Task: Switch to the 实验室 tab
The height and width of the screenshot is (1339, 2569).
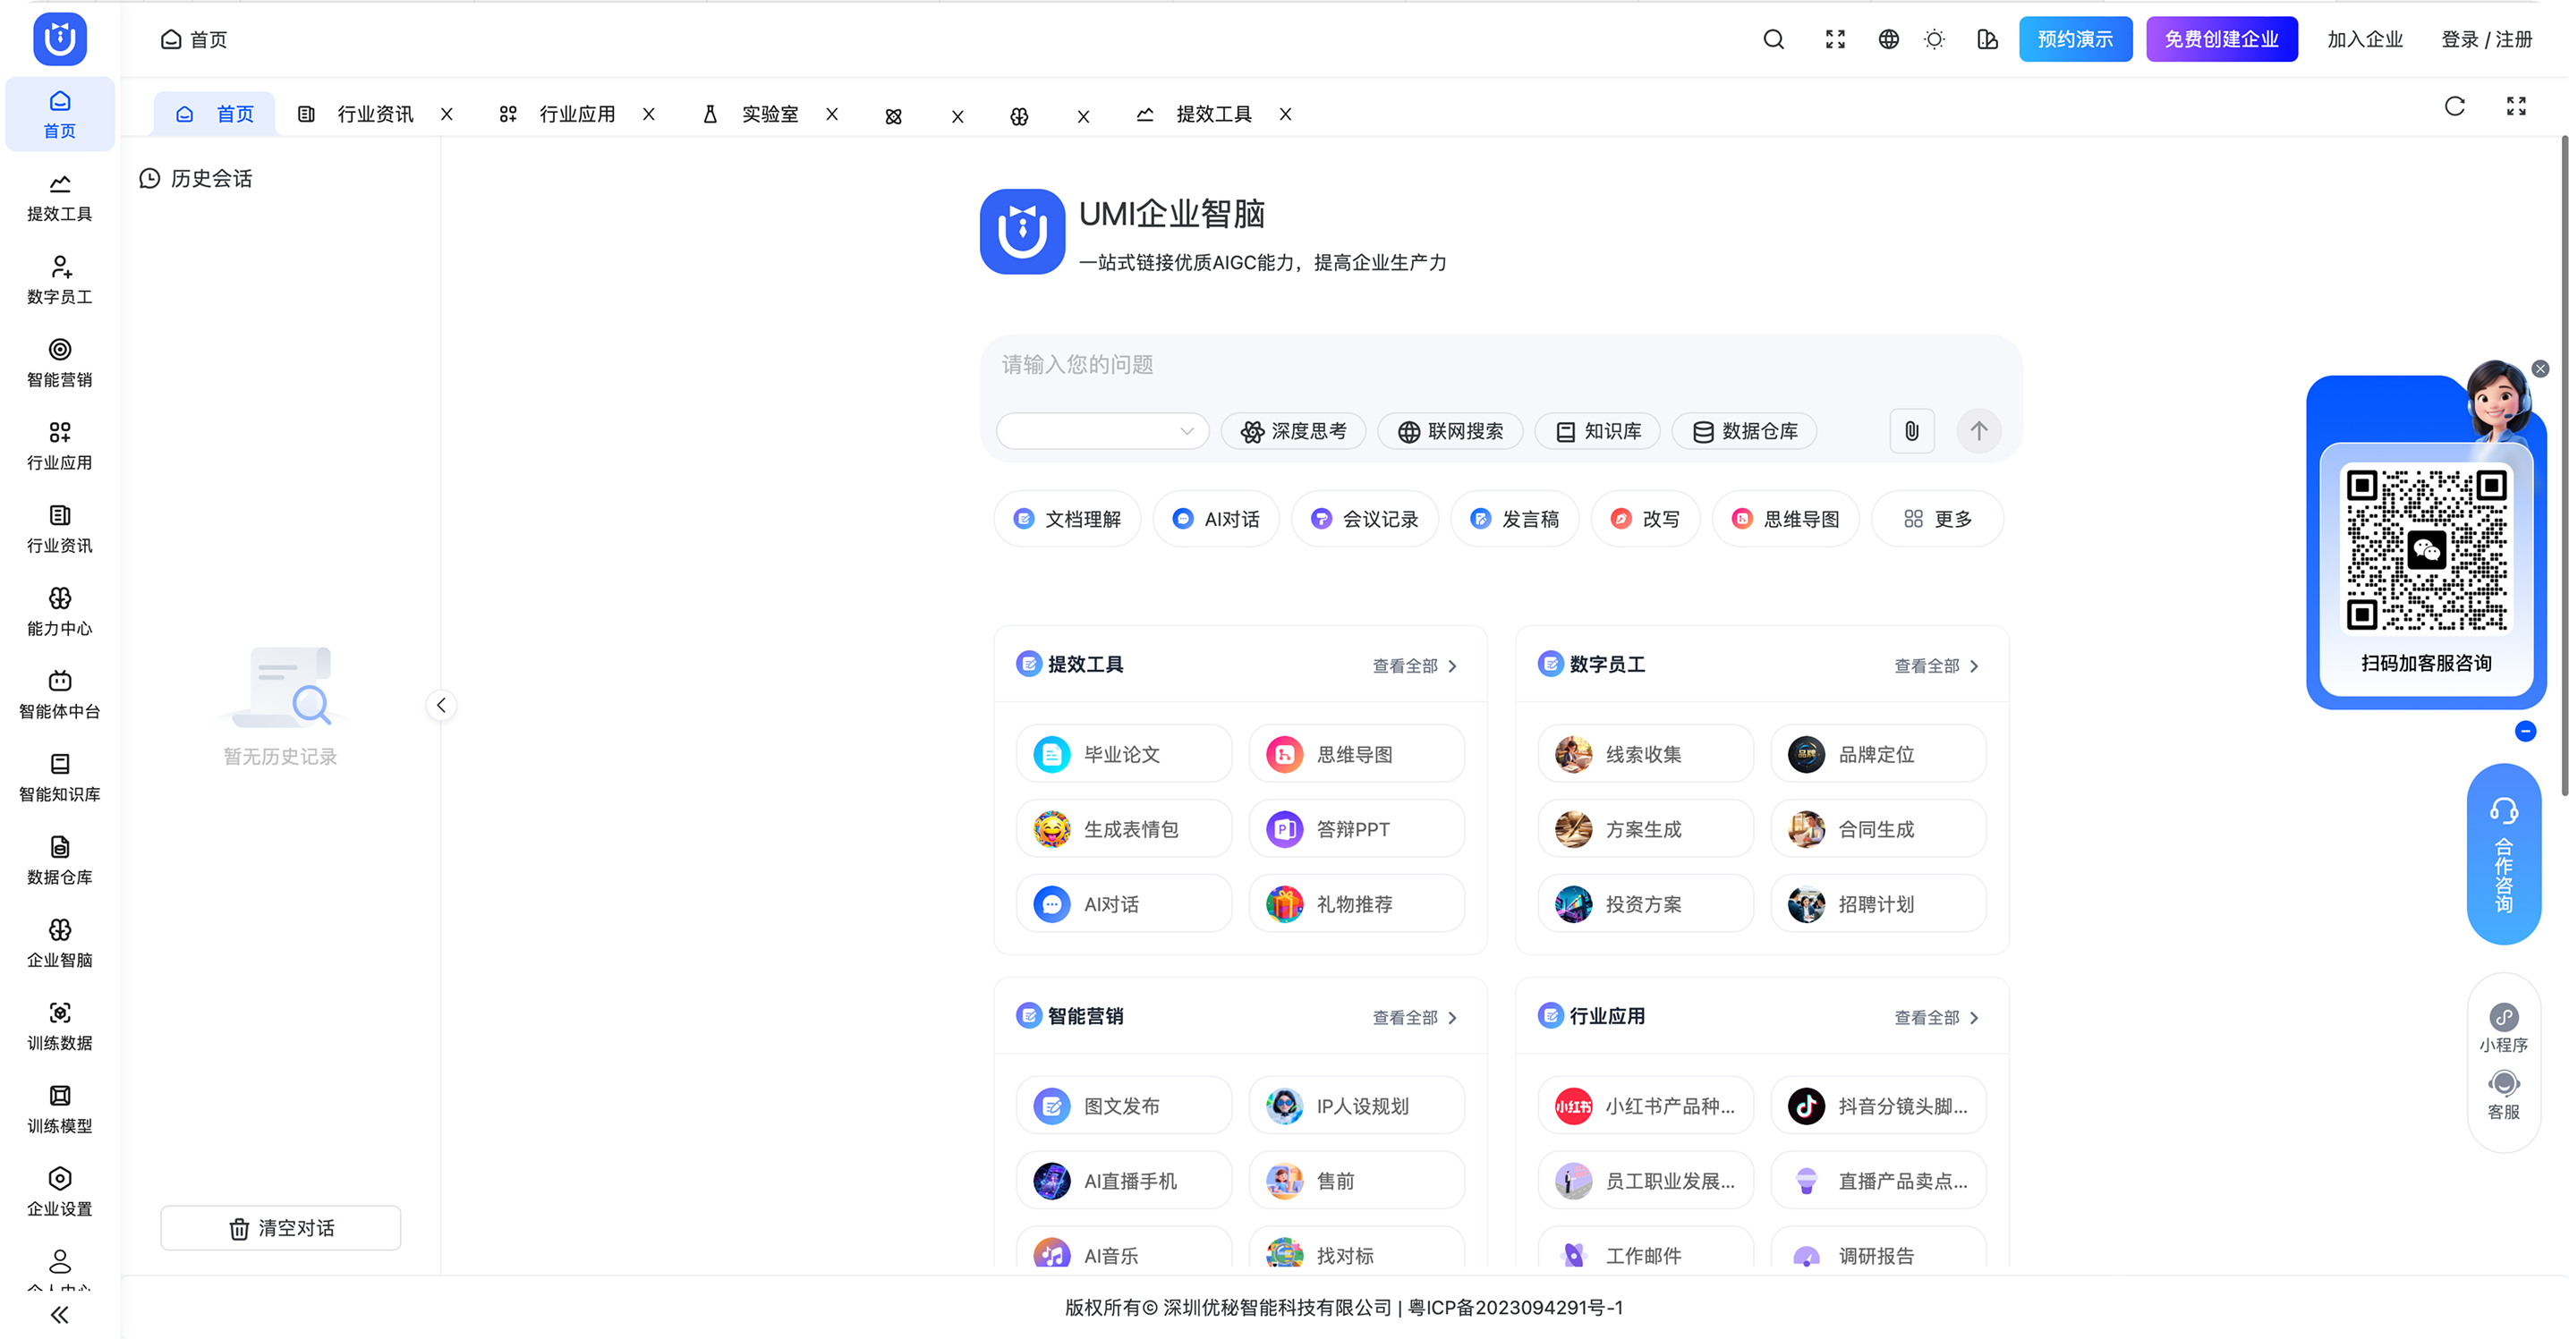Action: tap(769, 114)
